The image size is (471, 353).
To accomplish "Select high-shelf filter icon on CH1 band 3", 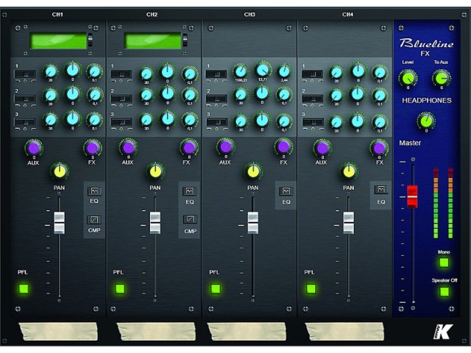I will (x=33, y=129).
